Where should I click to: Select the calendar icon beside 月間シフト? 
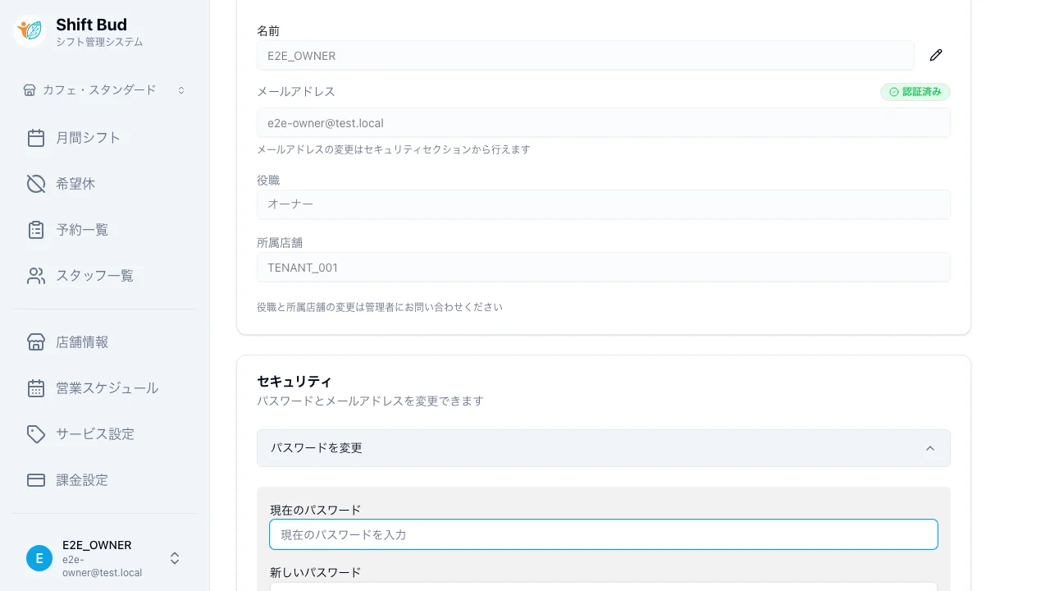pyautogui.click(x=36, y=138)
